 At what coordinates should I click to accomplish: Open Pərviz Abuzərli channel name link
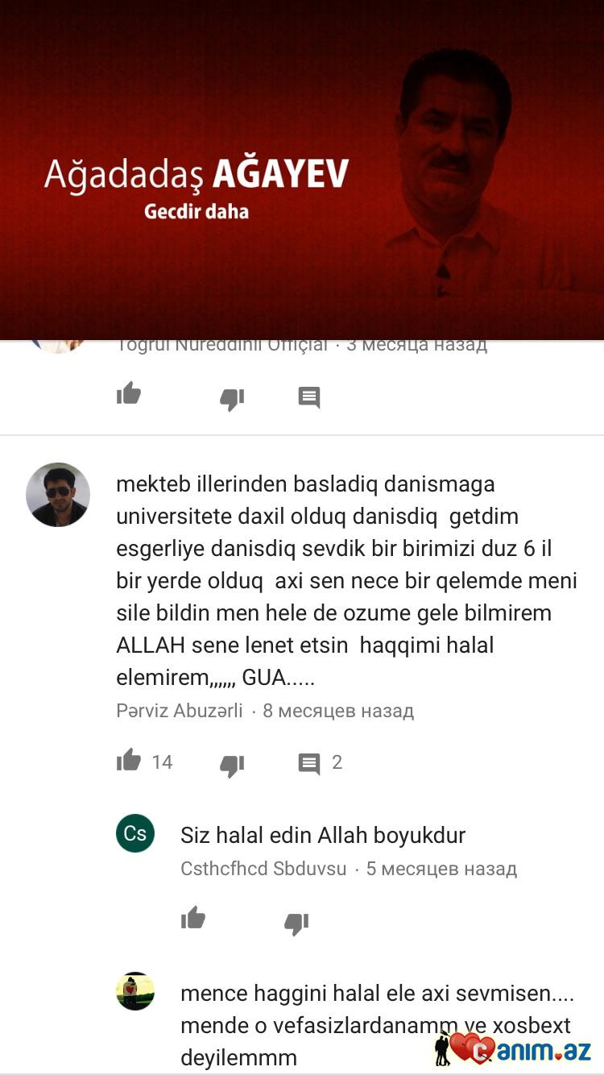click(180, 711)
